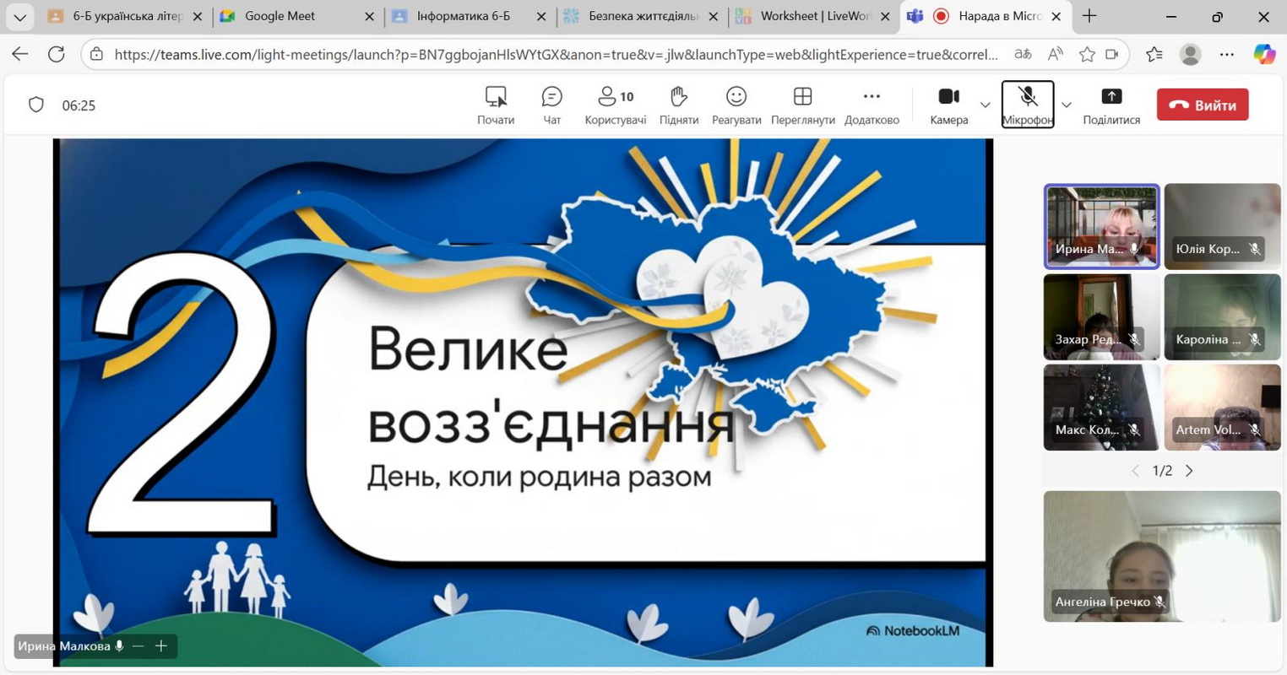The width and height of the screenshot is (1287, 675).
Task: Click Почати start icon
Action: pos(496,105)
